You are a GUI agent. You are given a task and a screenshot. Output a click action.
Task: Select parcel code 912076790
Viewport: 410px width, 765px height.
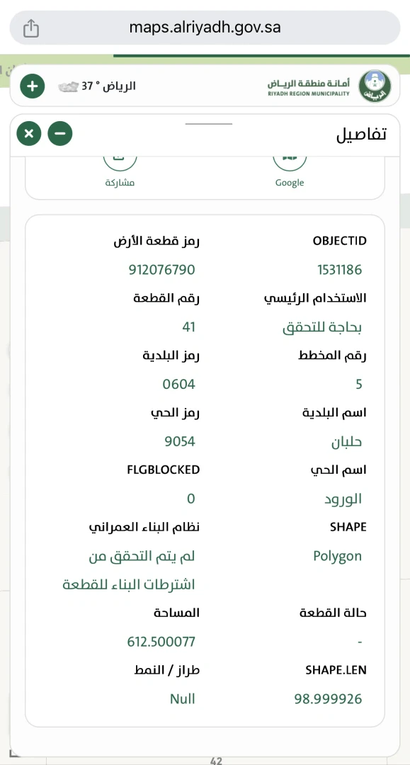[x=162, y=269]
